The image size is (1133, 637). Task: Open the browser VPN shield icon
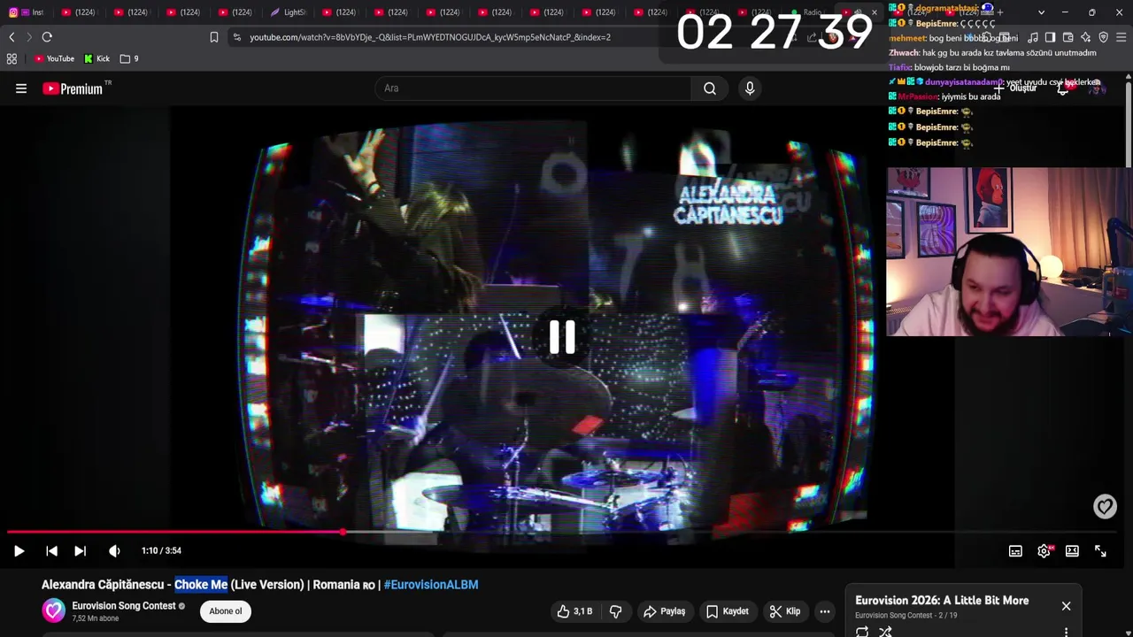1104,37
